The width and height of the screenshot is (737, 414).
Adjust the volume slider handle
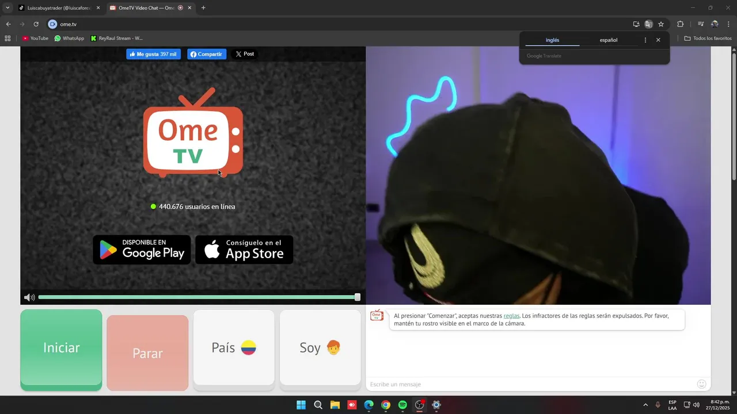coord(358,297)
